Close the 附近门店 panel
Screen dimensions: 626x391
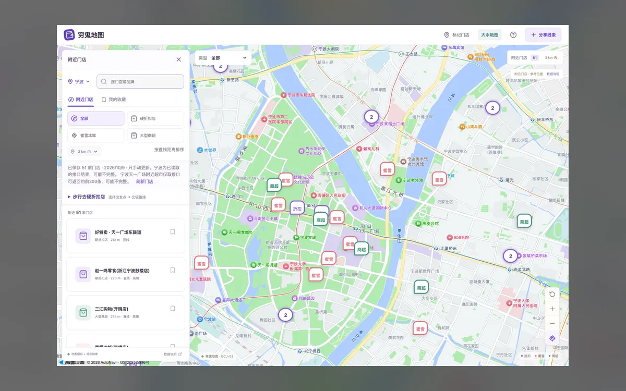click(x=179, y=59)
